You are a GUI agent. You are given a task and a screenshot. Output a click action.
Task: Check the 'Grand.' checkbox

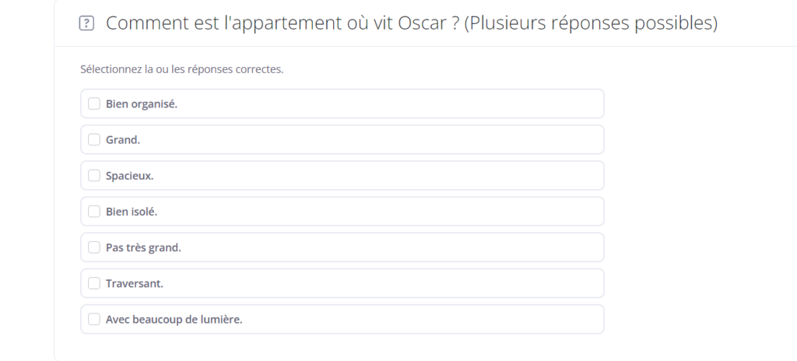point(94,139)
